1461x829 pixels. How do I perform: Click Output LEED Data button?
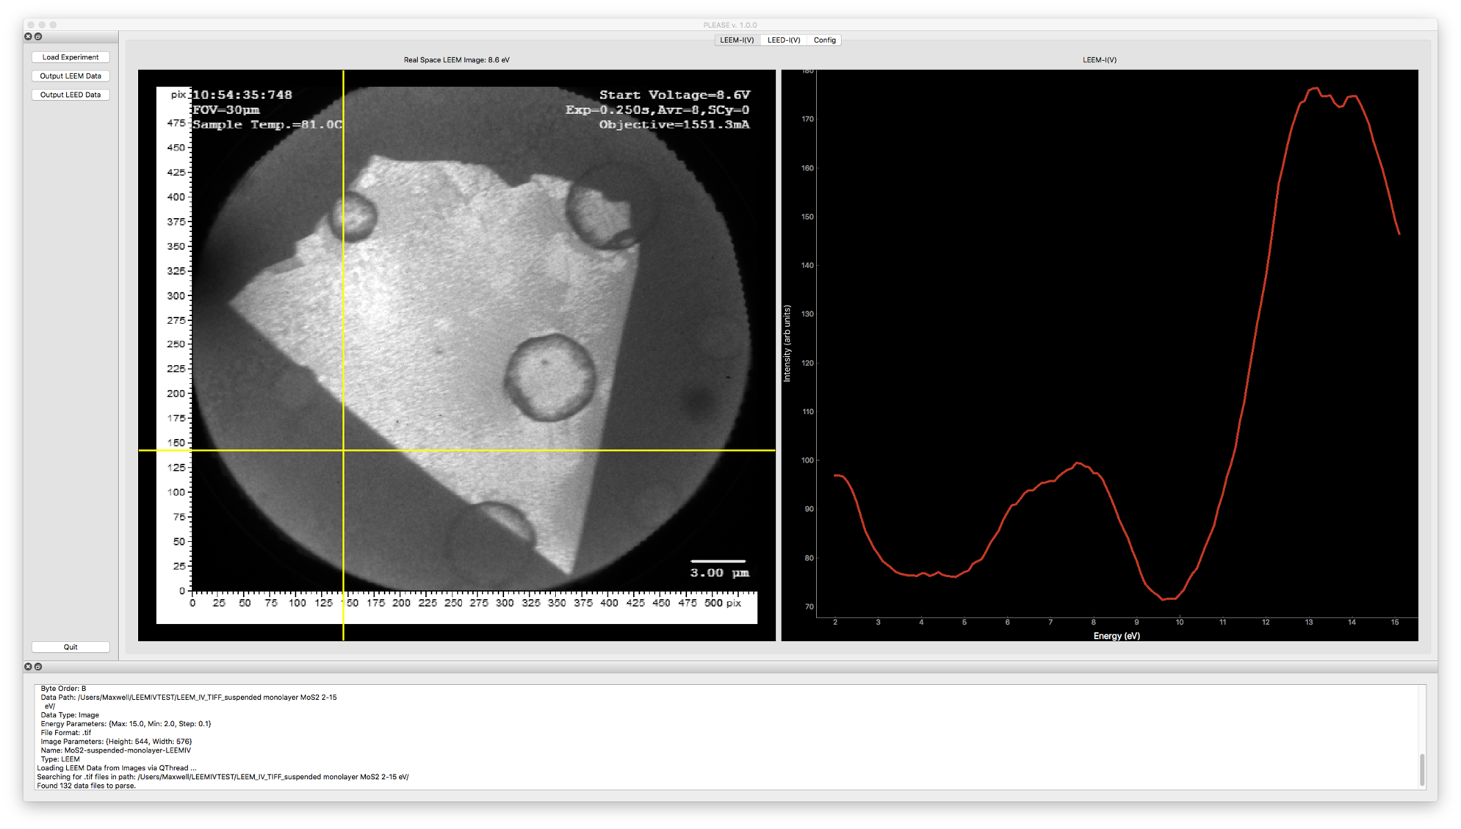[x=70, y=95]
